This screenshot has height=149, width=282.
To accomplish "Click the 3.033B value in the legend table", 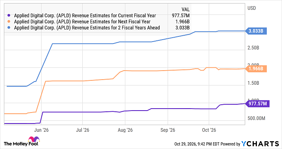I will click(x=183, y=28).
